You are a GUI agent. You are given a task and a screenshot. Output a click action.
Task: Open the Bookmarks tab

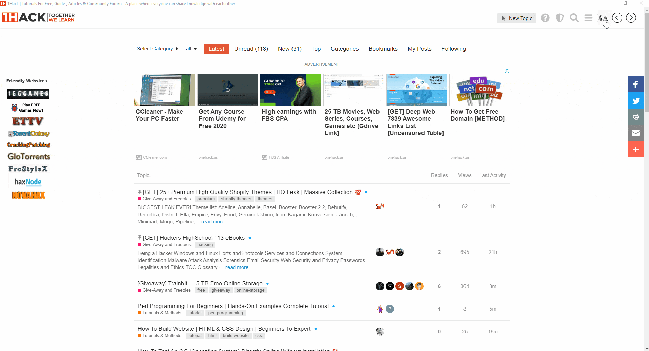pyautogui.click(x=383, y=49)
